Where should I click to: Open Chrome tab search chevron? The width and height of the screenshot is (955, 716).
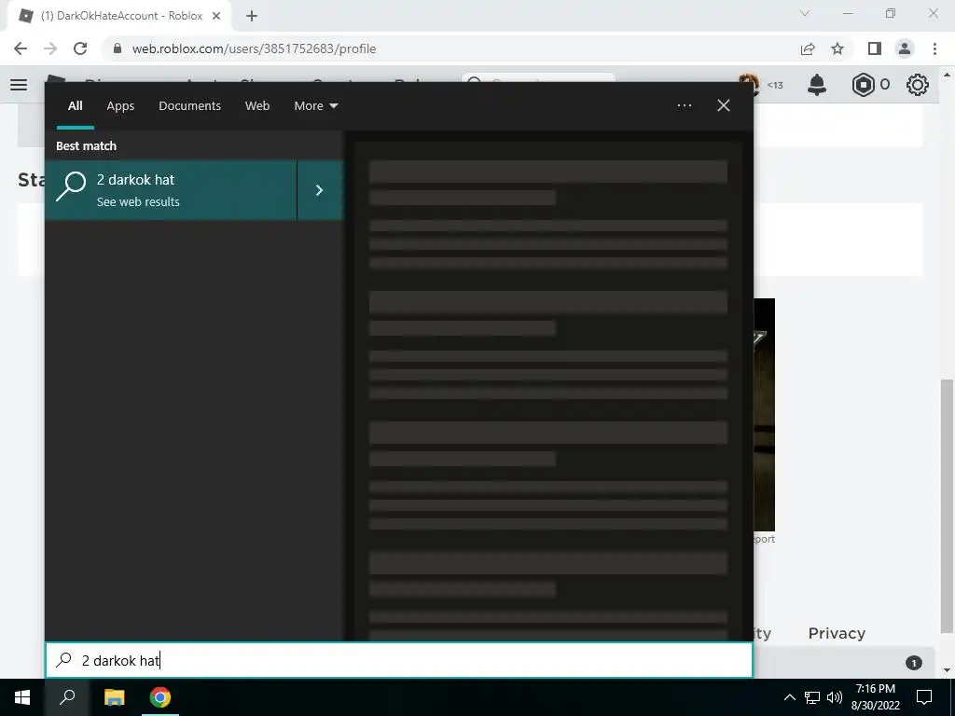pos(805,13)
